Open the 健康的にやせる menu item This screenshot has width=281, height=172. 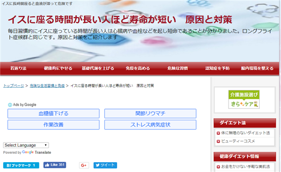tap(58, 68)
